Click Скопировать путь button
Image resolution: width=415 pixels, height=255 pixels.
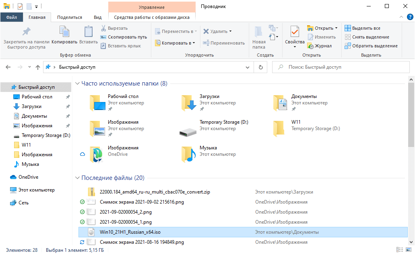click(x=124, y=37)
